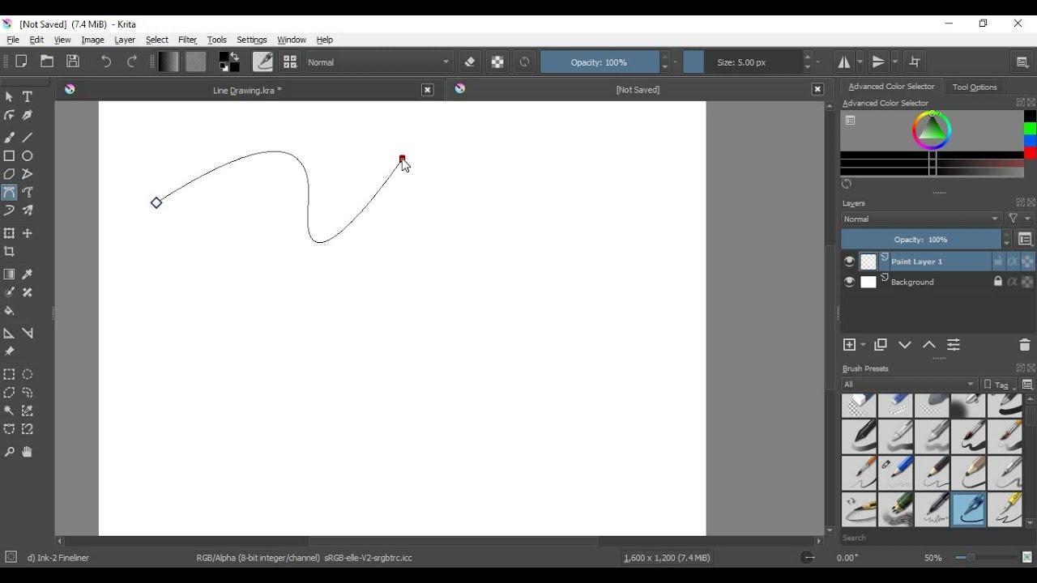Click the color wheel triangle selector
1037x583 pixels.
[932, 130]
